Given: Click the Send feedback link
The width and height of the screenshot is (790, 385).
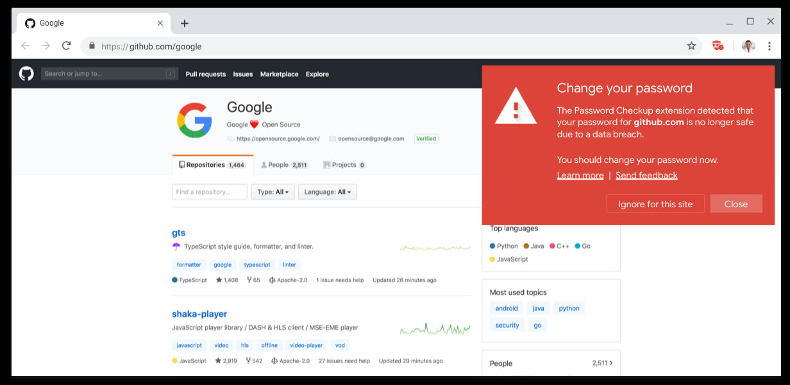Looking at the screenshot, I should pos(646,175).
